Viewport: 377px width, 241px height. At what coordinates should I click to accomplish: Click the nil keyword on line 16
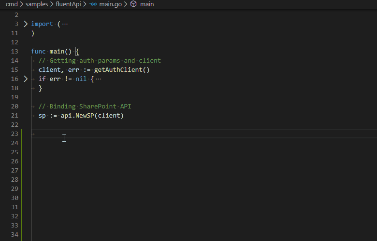pos(81,79)
